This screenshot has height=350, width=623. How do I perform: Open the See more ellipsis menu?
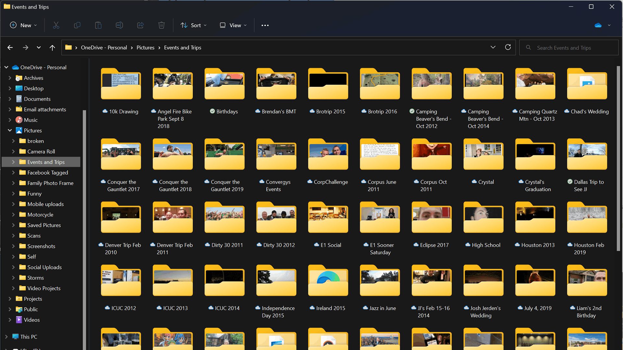[x=264, y=25]
